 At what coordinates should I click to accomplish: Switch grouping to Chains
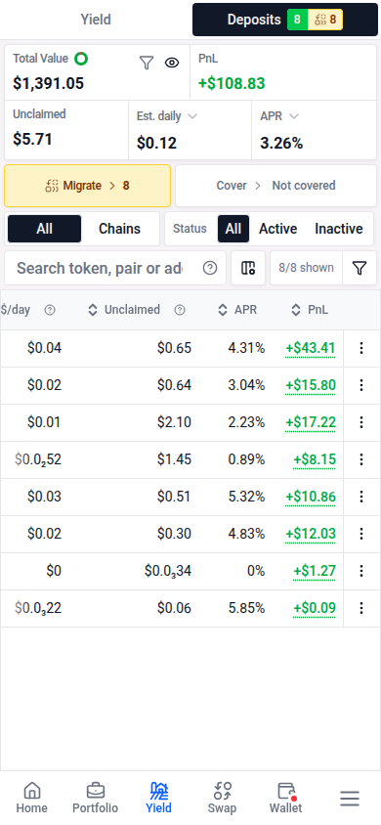[120, 229]
